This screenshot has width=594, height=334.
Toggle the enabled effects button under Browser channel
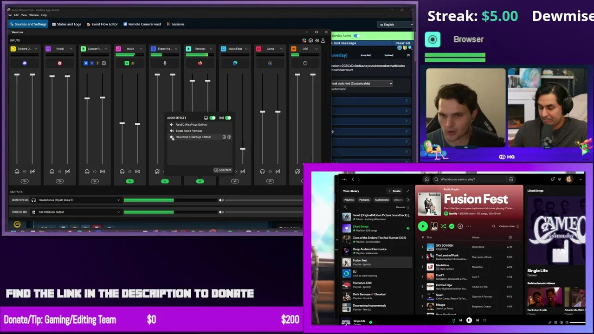(200, 181)
